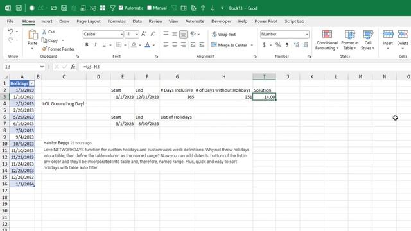Decrease font size with the smaller A
411x231 pixels.
coord(153,34)
